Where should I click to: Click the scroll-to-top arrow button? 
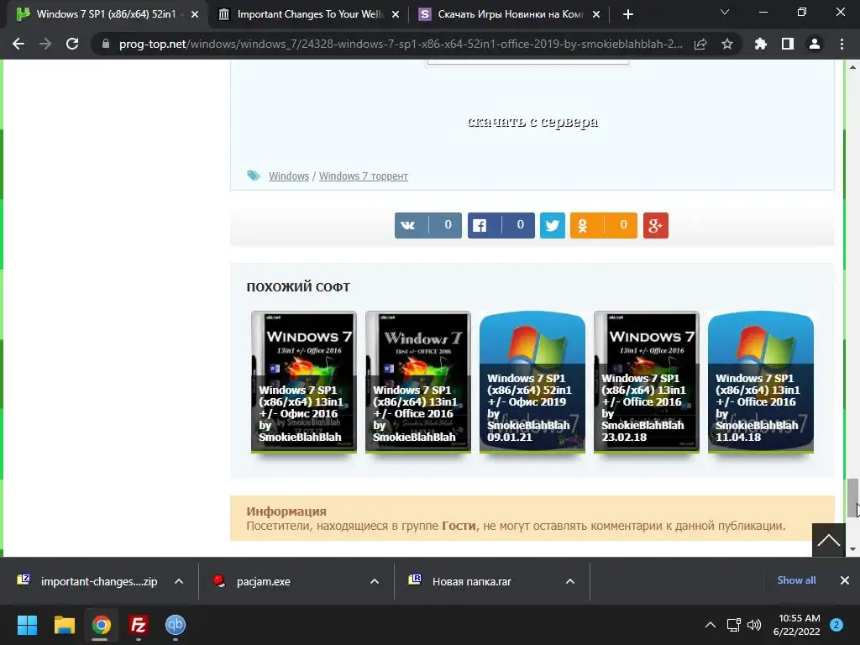tap(829, 540)
